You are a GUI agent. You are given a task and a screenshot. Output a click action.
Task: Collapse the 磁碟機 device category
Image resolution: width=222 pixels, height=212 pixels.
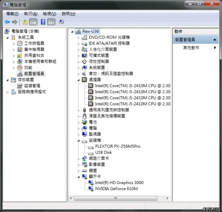coord(79,141)
